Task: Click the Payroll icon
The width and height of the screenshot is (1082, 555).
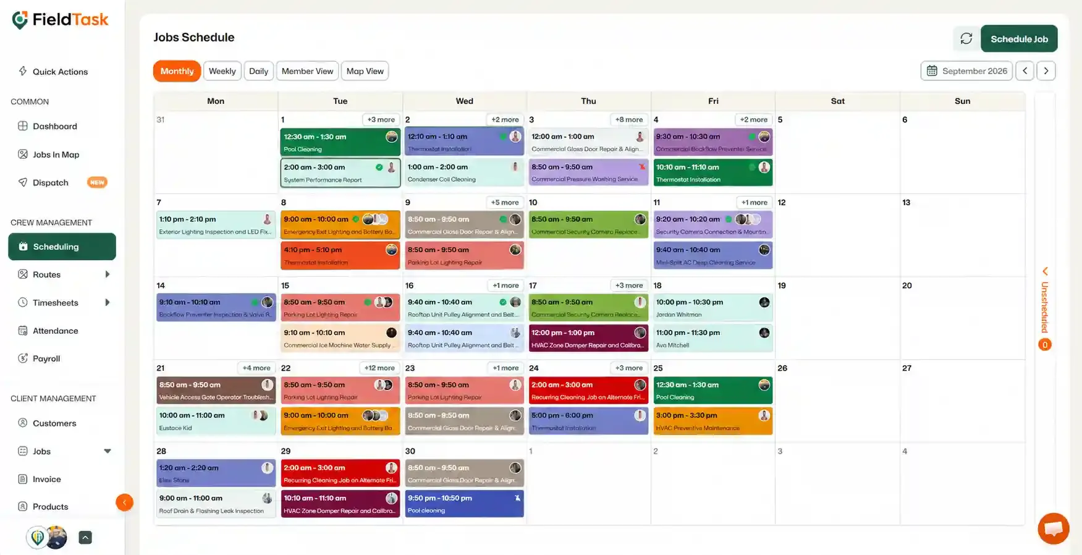Action: click(x=23, y=358)
